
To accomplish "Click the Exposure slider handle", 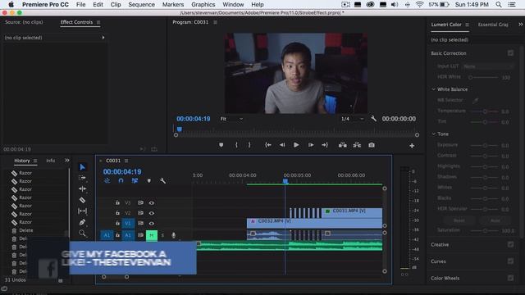I will (x=485, y=146).
